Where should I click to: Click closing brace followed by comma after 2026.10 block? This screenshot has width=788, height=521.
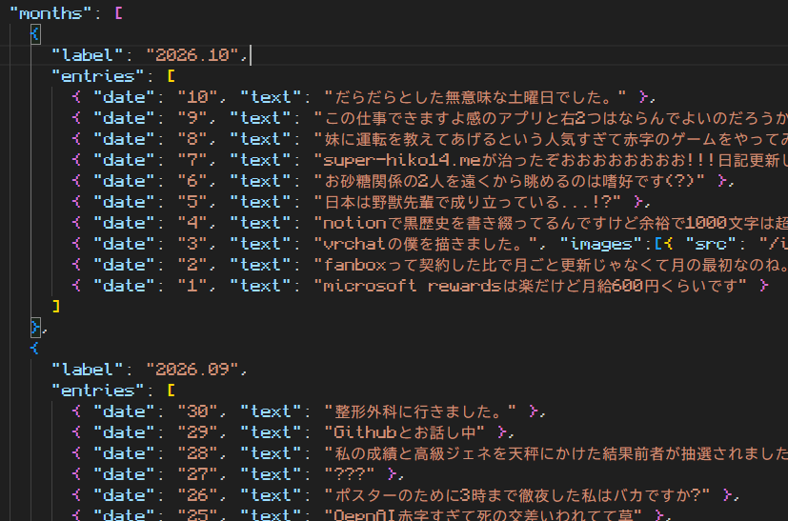click(35, 328)
